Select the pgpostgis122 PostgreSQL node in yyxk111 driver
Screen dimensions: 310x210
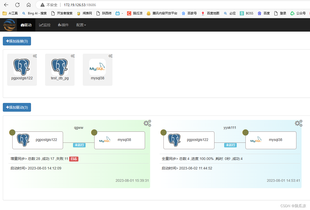(189, 140)
